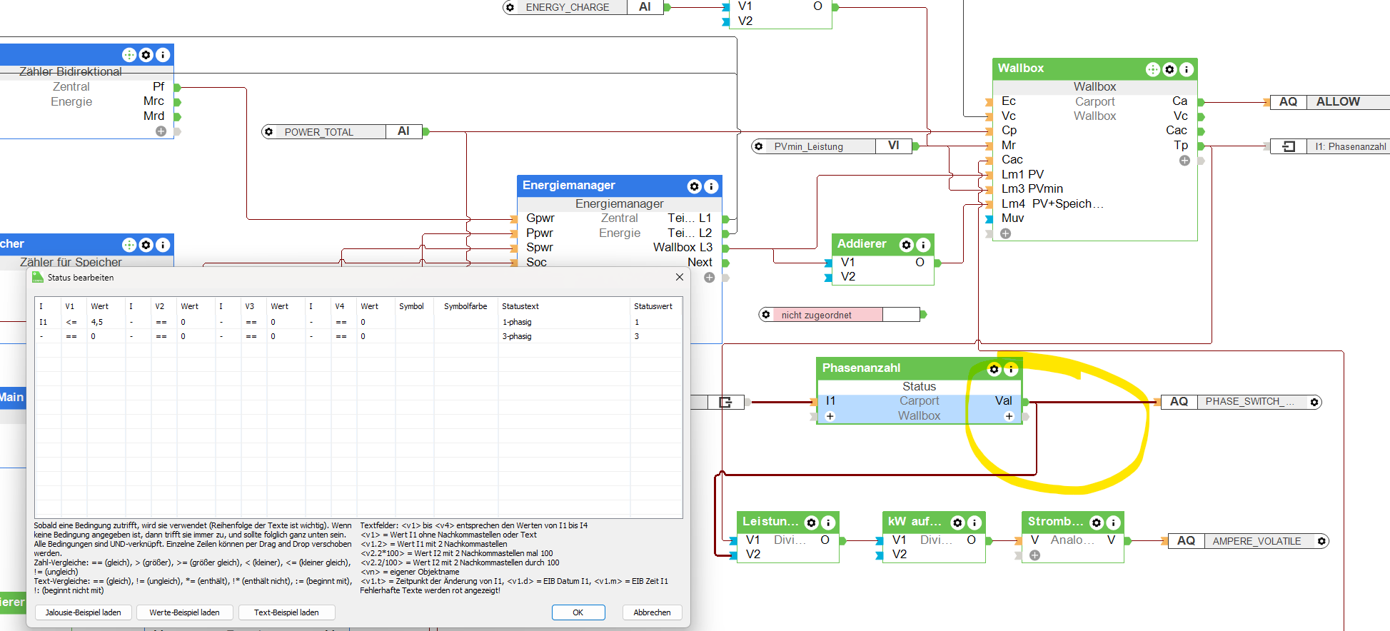Click Werte-Beispiel laden button
Screen dimensions: 1390x631
(x=184, y=612)
